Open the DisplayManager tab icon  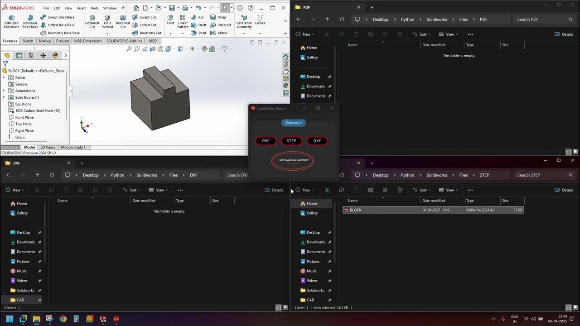click(55, 55)
